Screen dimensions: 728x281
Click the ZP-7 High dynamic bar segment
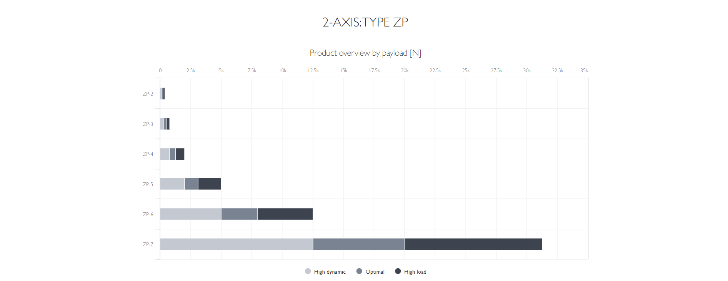[237, 244]
